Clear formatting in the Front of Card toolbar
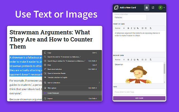This screenshot has width=179, height=112. click(x=150, y=28)
